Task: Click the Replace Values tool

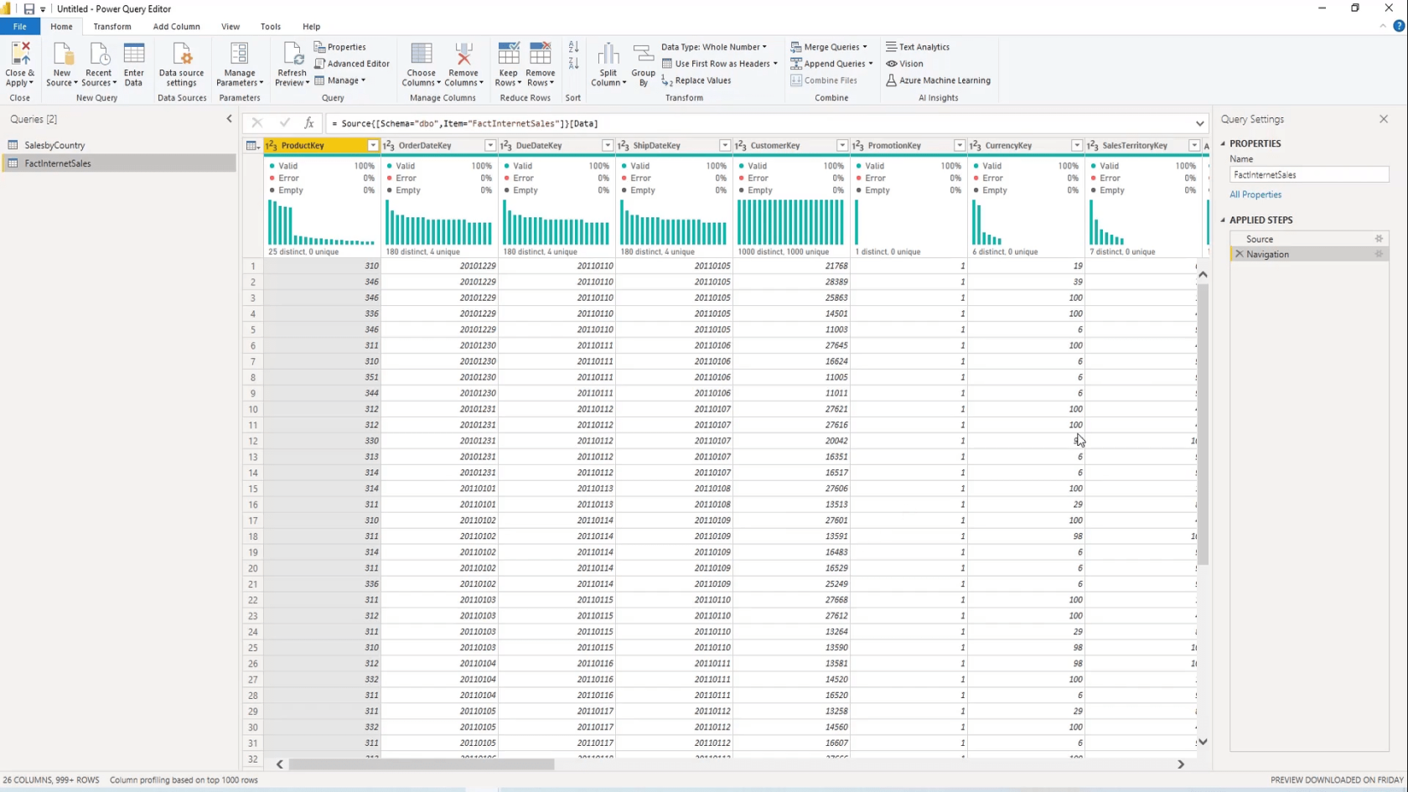Action: click(696, 80)
